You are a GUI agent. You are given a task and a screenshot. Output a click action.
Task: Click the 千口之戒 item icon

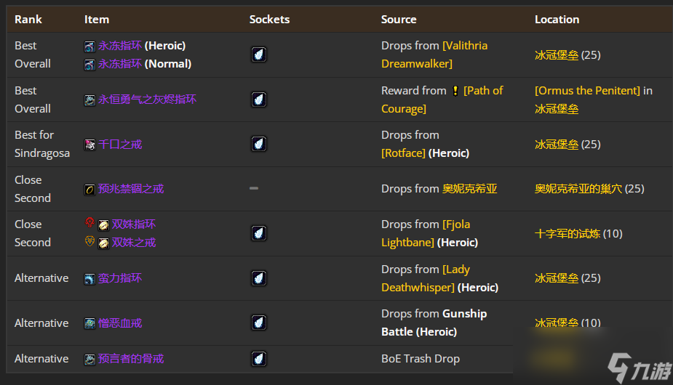point(89,145)
